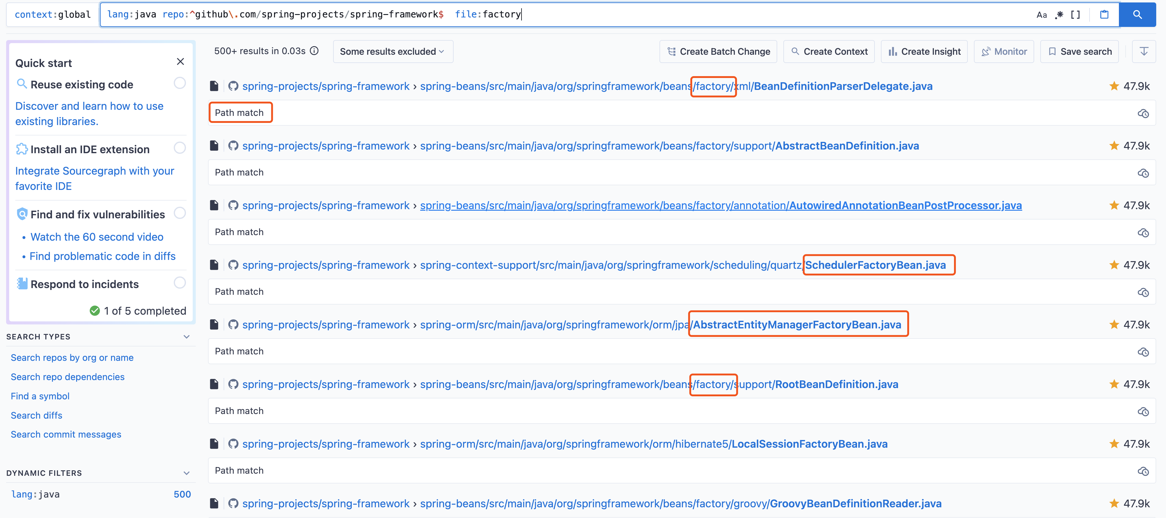Click cloud icon in LocalSessionFactoryBean result

click(1143, 472)
